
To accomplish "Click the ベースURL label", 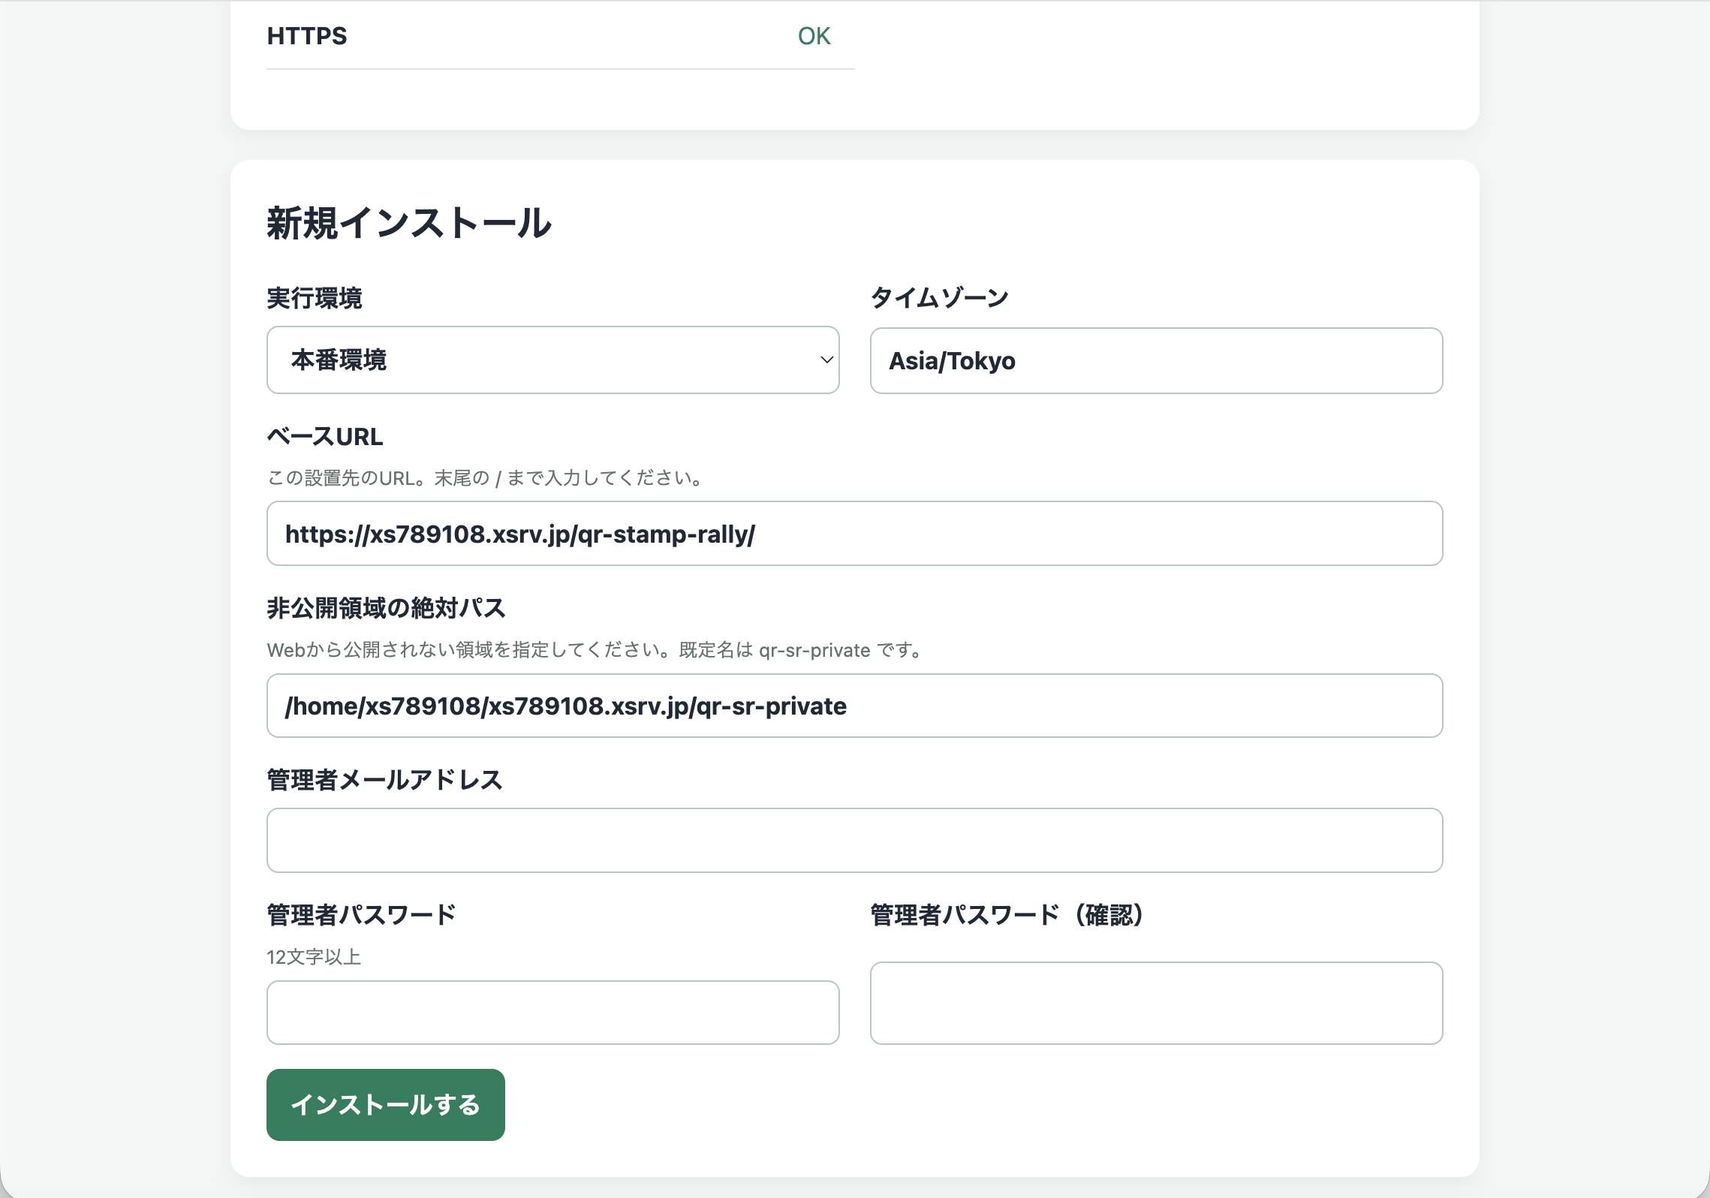I will click(x=325, y=436).
